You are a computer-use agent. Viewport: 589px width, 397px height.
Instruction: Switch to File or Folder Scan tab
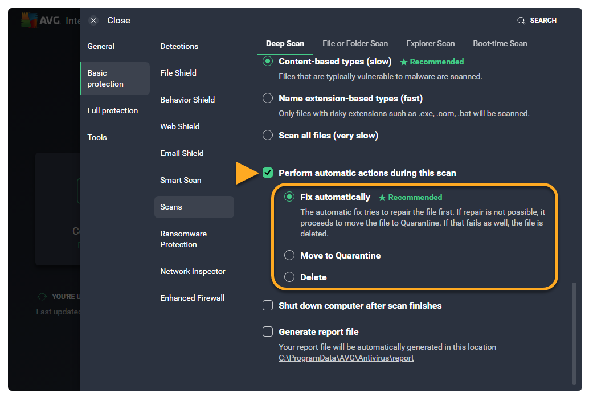355,44
